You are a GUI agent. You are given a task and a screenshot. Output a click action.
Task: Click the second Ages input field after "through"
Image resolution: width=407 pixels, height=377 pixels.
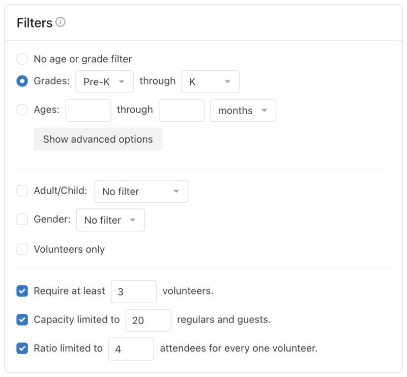point(182,110)
